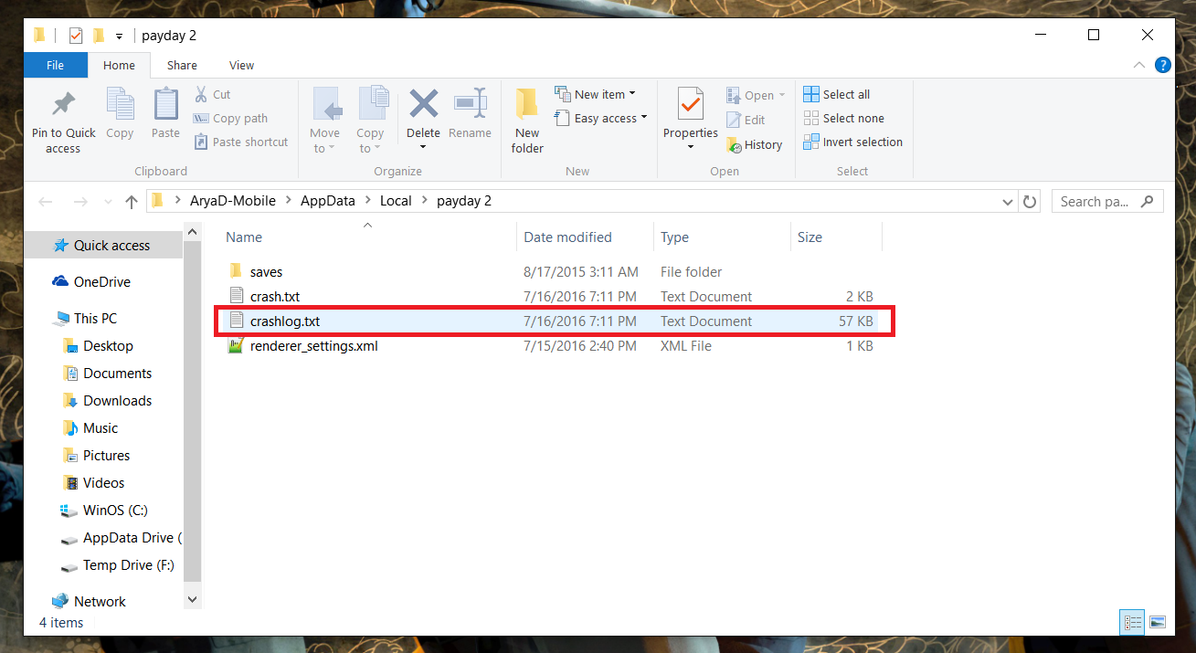The width and height of the screenshot is (1196, 653).
Task: Open the Easy access dropdown
Action: point(600,118)
